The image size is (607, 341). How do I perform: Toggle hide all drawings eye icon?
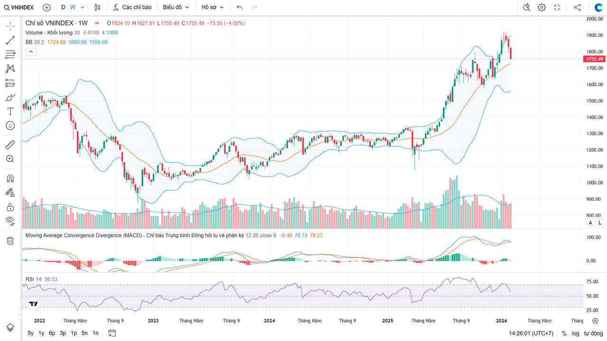[x=10, y=221]
